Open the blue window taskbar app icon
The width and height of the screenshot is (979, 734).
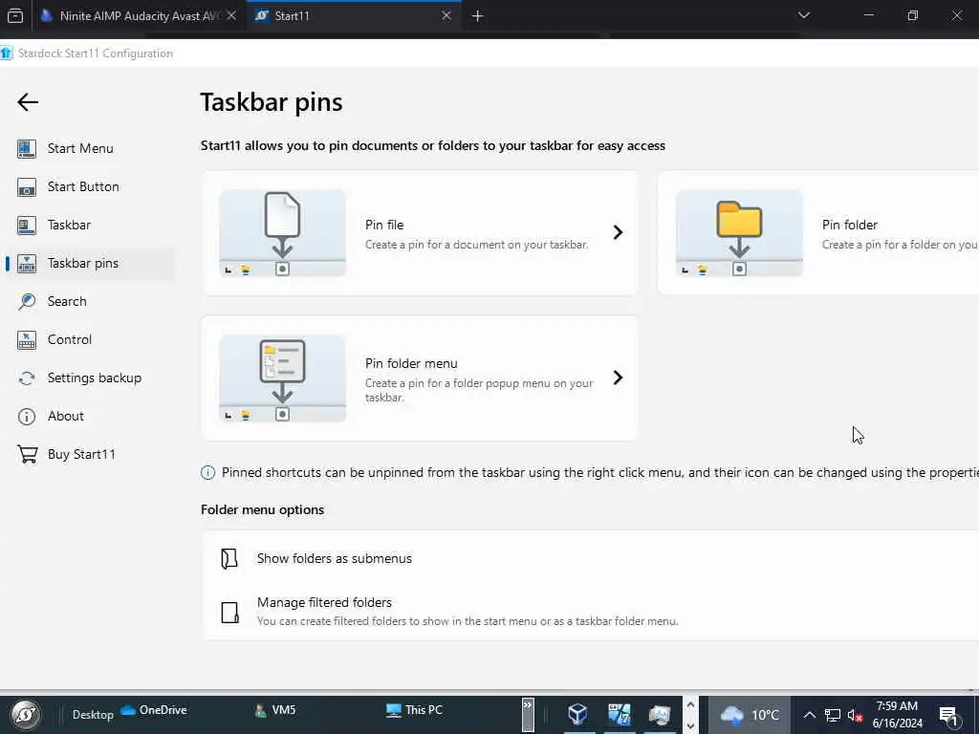coord(620,714)
